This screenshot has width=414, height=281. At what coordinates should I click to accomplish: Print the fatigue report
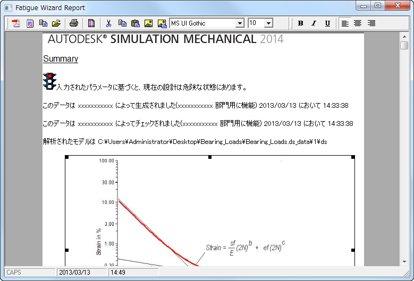click(x=74, y=23)
